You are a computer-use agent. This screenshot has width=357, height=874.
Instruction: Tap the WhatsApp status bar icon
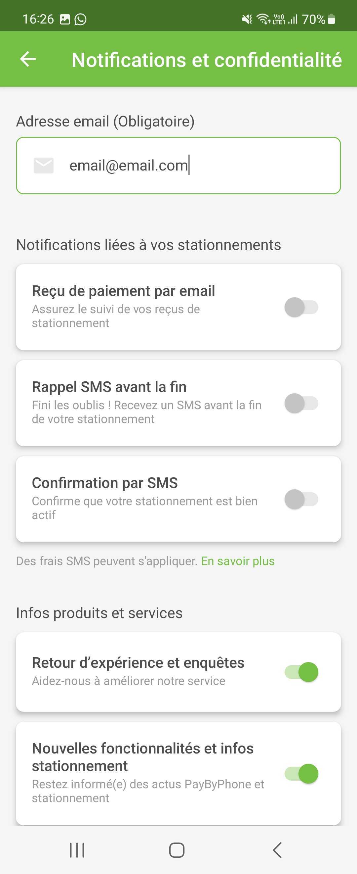80,19
